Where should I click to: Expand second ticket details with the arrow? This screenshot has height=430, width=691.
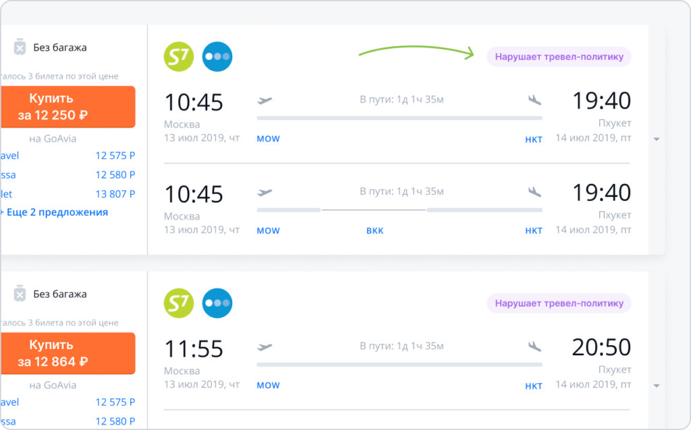point(656,386)
